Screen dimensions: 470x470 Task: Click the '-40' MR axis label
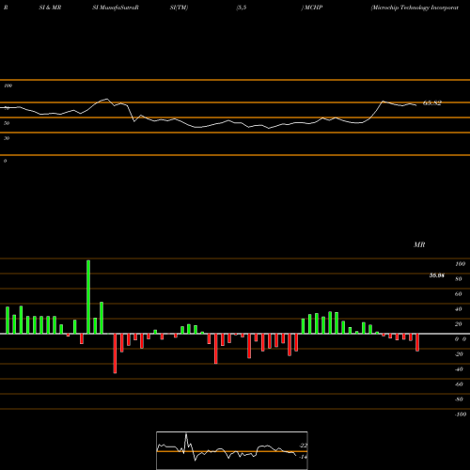pos(459,369)
